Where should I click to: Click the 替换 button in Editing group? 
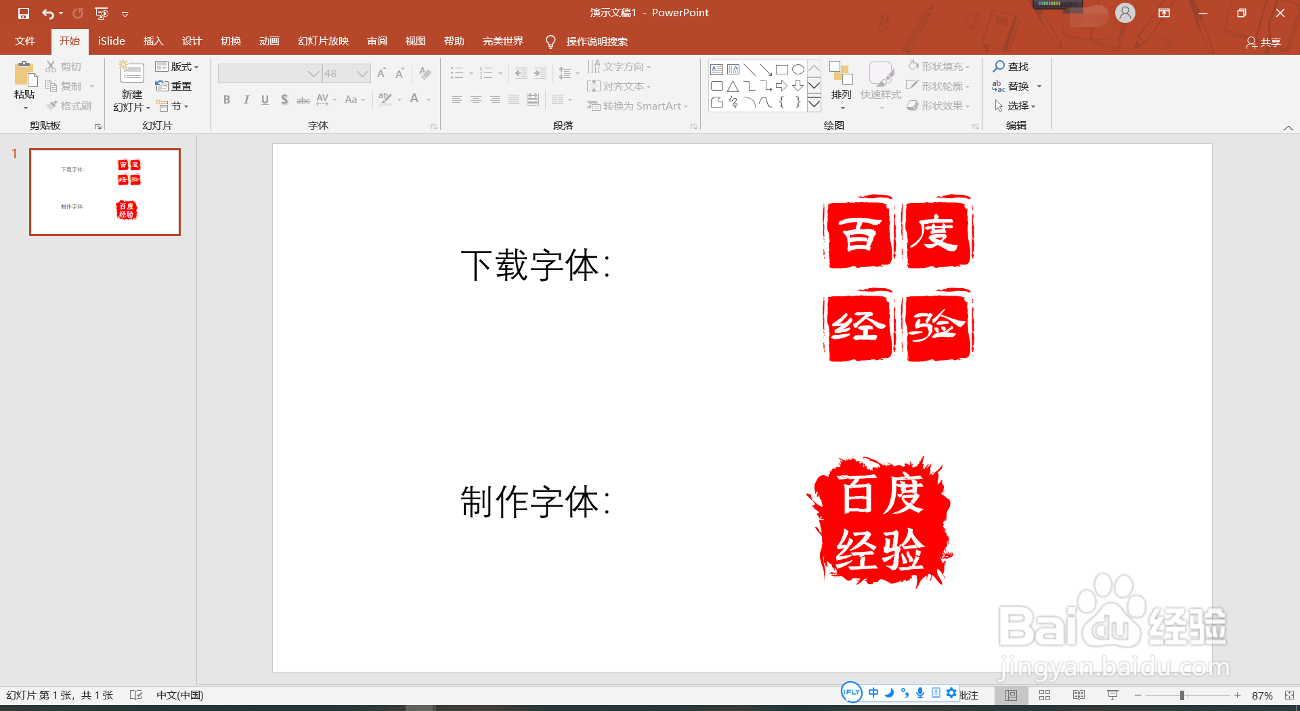coord(1019,86)
